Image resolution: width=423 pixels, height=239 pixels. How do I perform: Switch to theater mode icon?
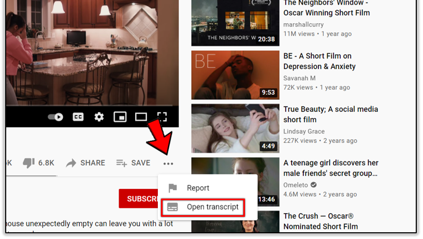(x=141, y=117)
